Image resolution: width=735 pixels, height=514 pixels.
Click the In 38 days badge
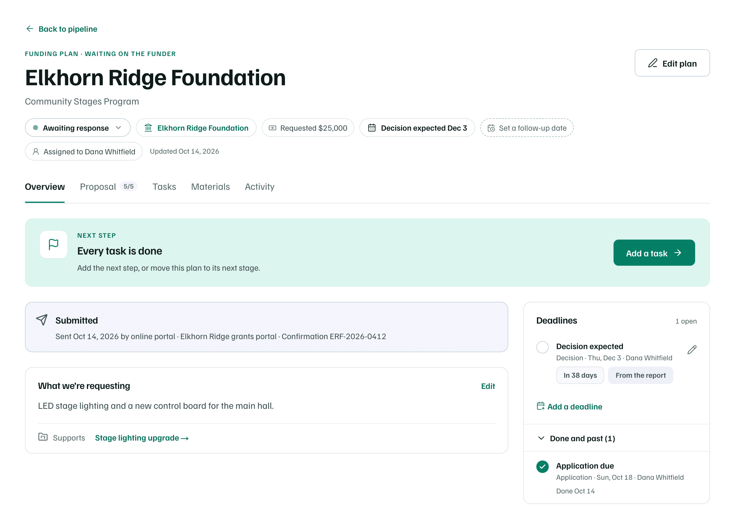coord(580,376)
